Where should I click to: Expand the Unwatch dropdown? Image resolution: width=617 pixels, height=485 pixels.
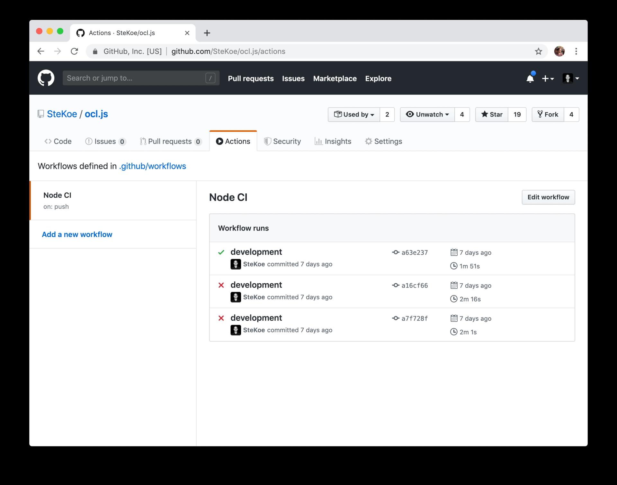(427, 114)
